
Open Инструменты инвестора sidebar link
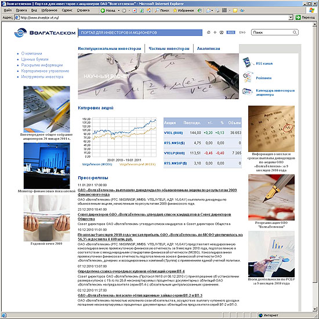pos(42,77)
